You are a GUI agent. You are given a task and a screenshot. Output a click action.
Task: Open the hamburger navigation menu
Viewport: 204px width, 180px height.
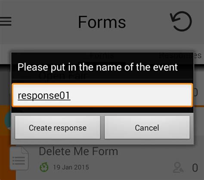coord(6,21)
